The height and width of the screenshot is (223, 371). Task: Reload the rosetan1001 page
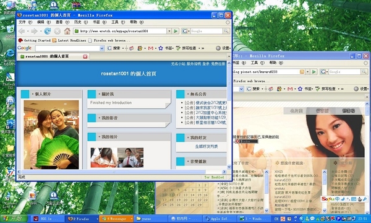coord(48,31)
